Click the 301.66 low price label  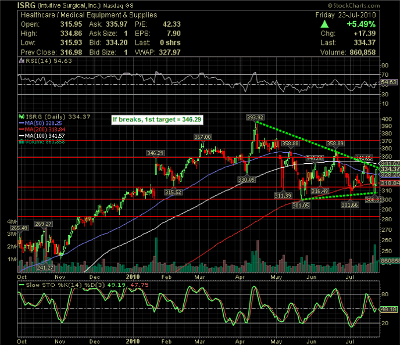coord(350,204)
